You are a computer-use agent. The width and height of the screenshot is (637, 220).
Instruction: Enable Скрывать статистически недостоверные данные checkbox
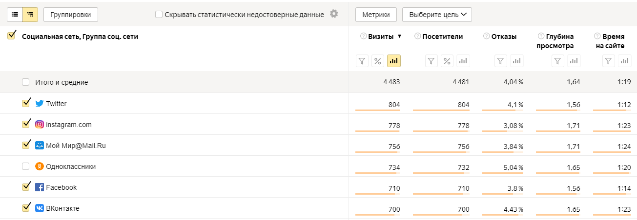click(x=159, y=15)
